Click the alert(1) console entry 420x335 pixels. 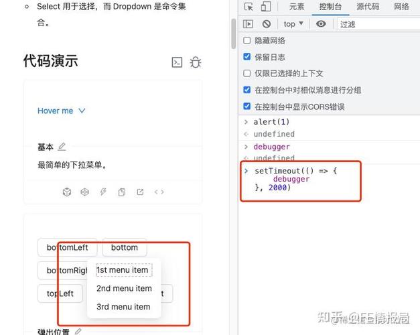[271, 122]
